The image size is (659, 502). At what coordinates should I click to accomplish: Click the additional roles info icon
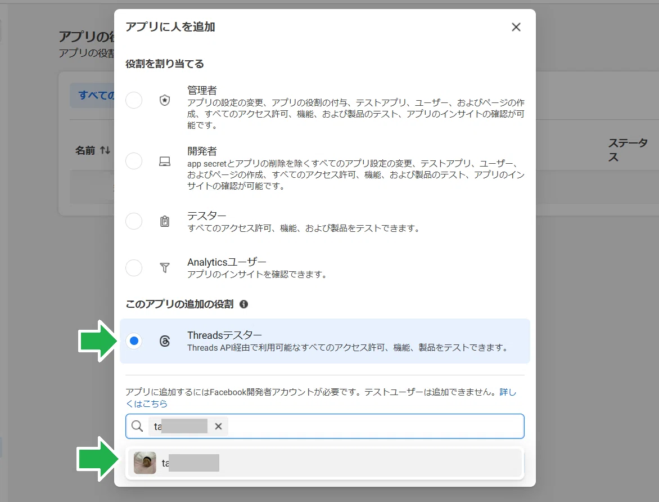tap(244, 304)
